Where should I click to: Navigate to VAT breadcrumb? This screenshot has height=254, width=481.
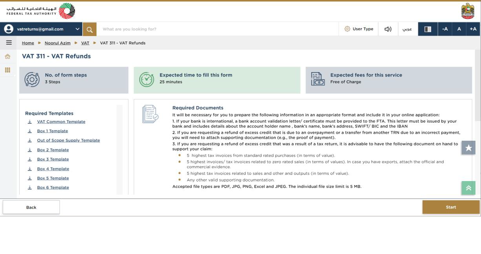[x=85, y=43]
